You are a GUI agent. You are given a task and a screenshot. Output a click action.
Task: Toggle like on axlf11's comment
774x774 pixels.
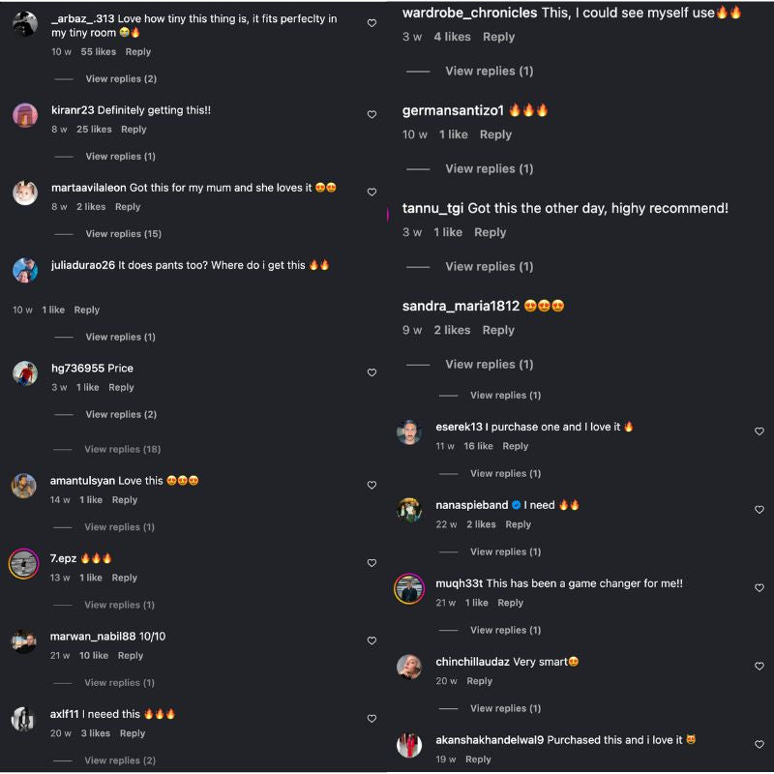[x=372, y=719]
